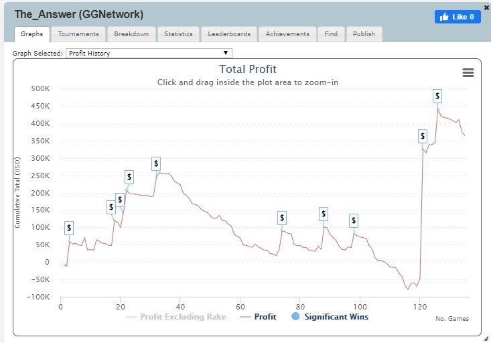491x343 pixels.
Task: Open the Publish tab
Action: 364,33
